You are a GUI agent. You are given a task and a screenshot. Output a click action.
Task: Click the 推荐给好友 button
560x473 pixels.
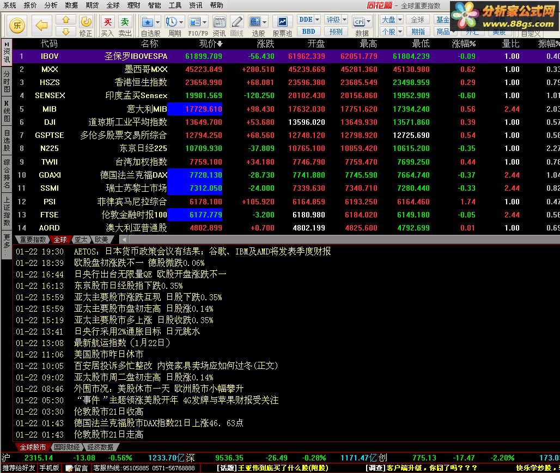[x=19, y=468]
